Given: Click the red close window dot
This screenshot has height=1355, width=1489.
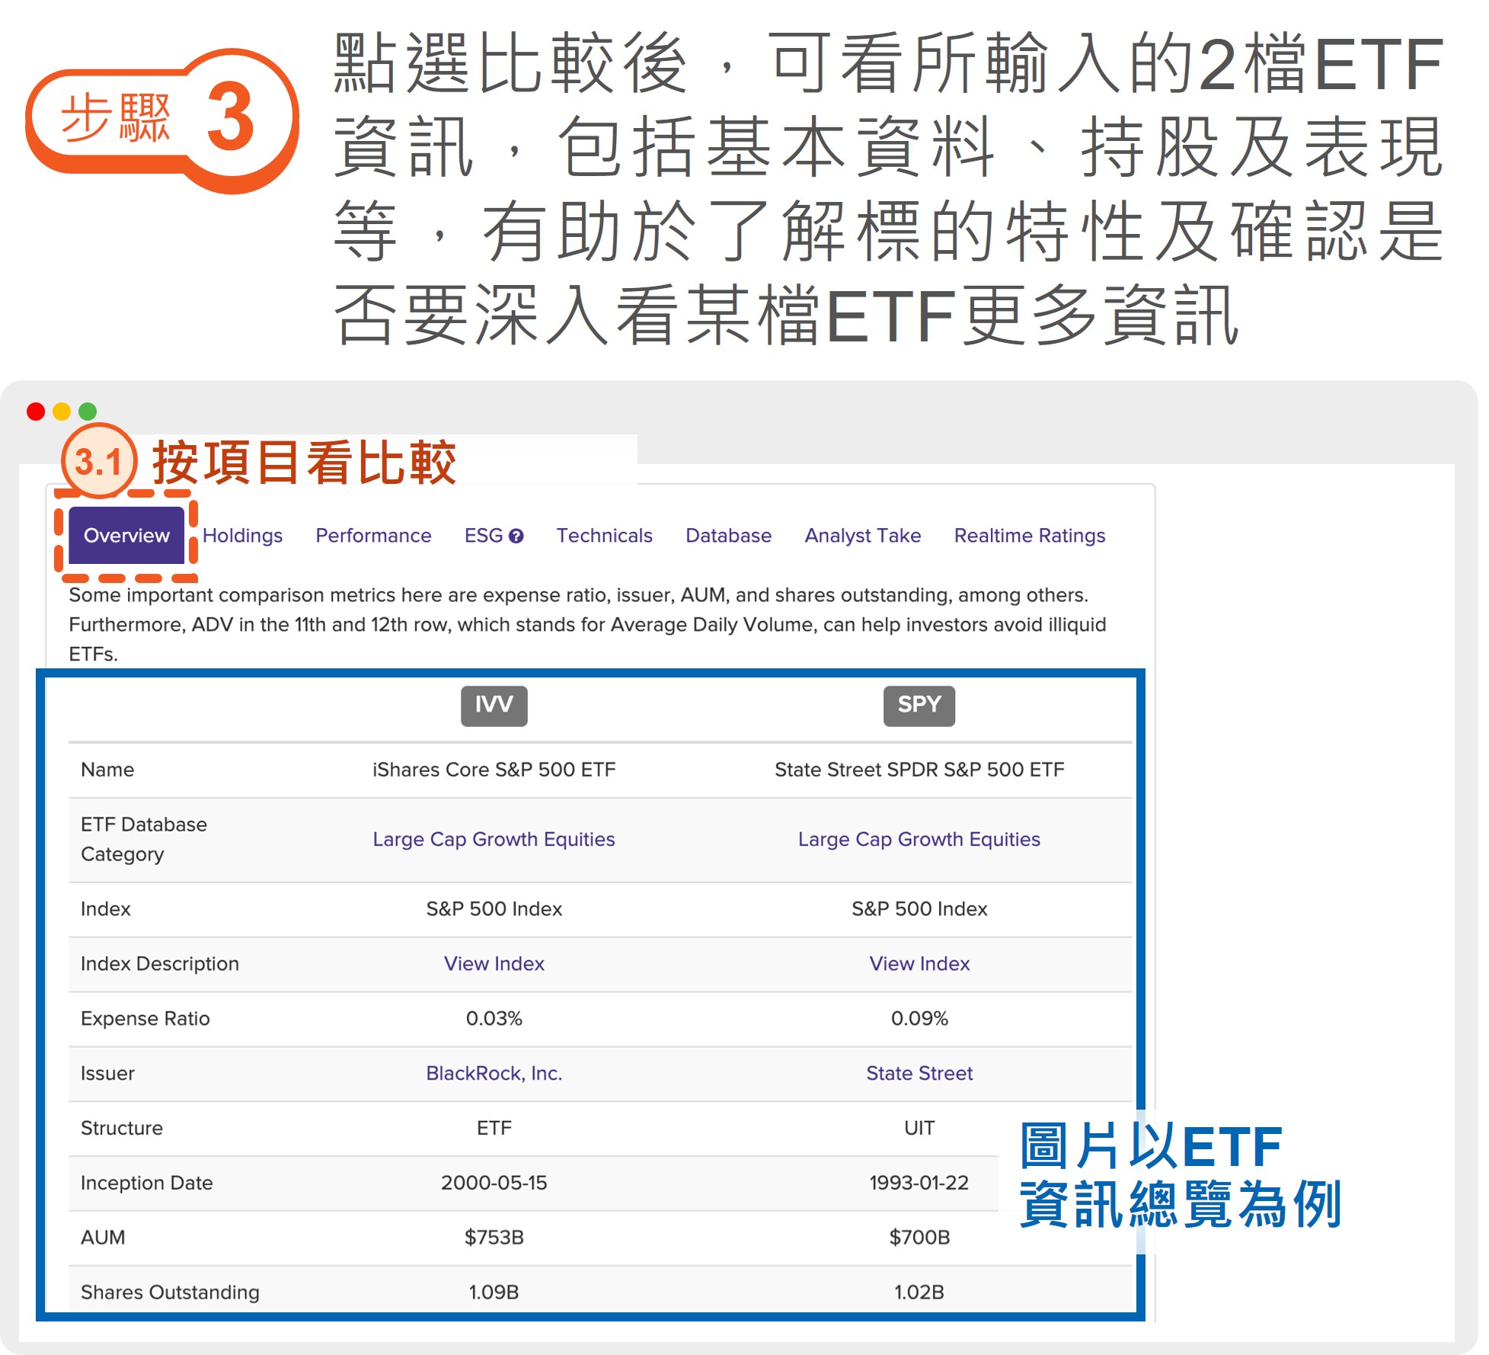Looking at the screenshot, I should point(36,412).
